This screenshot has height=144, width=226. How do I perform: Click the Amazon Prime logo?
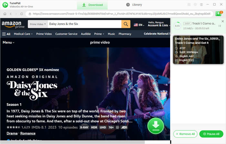pos(13,25)
